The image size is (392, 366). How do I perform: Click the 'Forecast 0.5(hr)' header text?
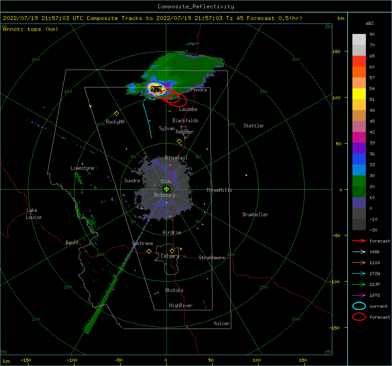274,18
